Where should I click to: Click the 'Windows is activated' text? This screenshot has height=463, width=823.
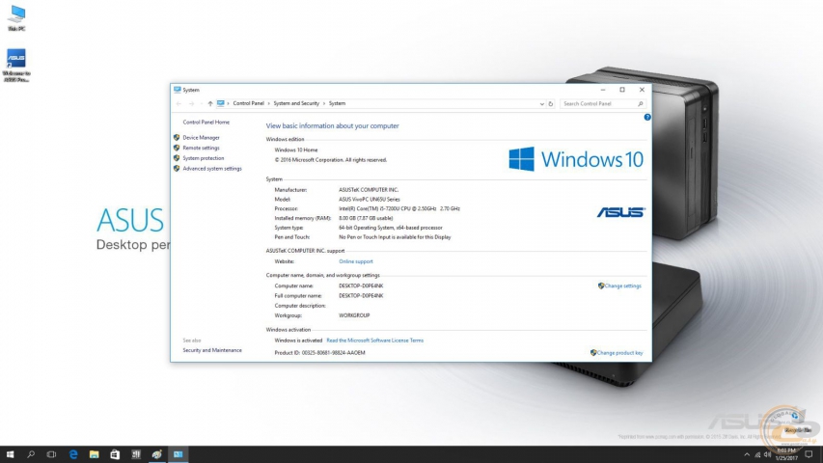click(x=297, y=340)
